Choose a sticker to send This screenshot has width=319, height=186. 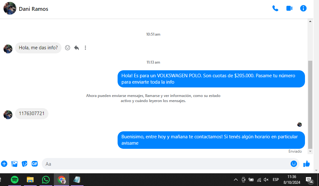(x=25, y=164)
